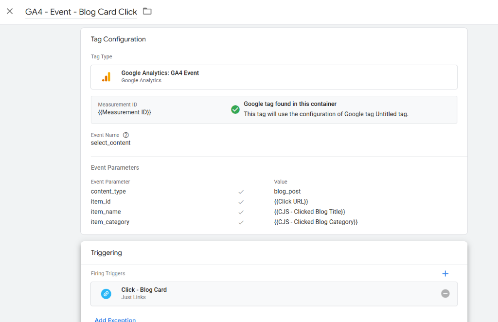498x322 pixels.
Task: Click checkmark icon in content_type row
Action: (241, 192)
